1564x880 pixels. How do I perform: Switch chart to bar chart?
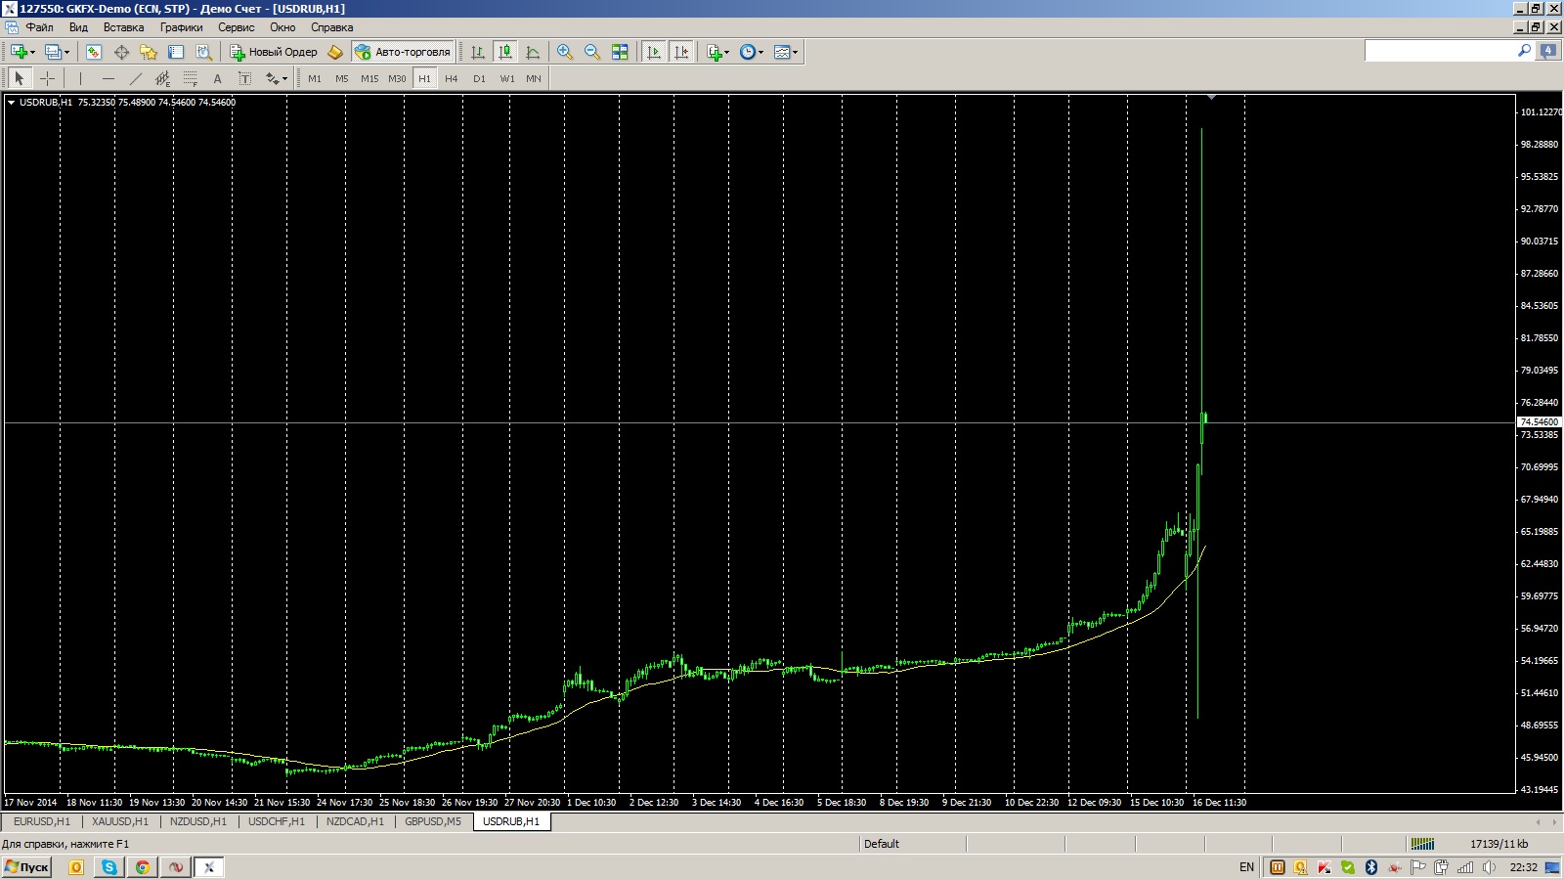pos(477,52)
